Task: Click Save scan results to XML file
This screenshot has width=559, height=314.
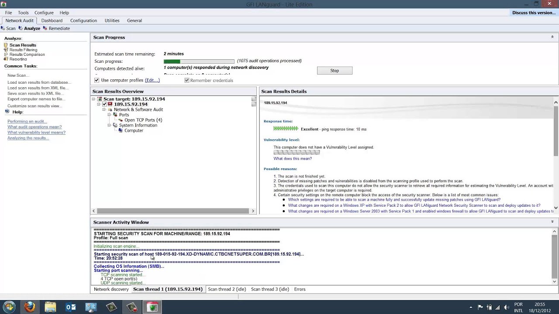Action: tap(35, 93)
